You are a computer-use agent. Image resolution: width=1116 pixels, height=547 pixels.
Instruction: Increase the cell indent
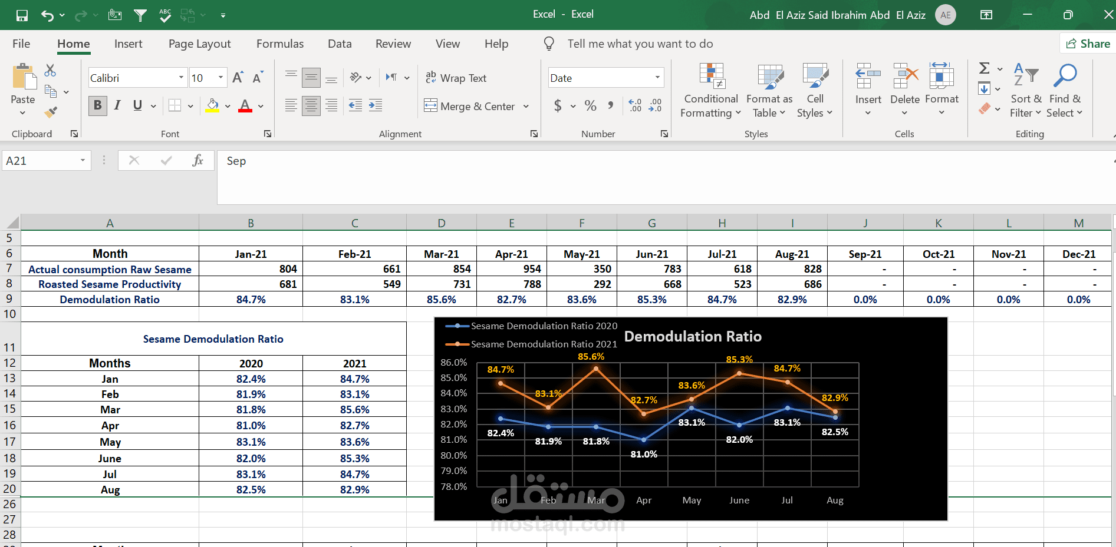376,105
